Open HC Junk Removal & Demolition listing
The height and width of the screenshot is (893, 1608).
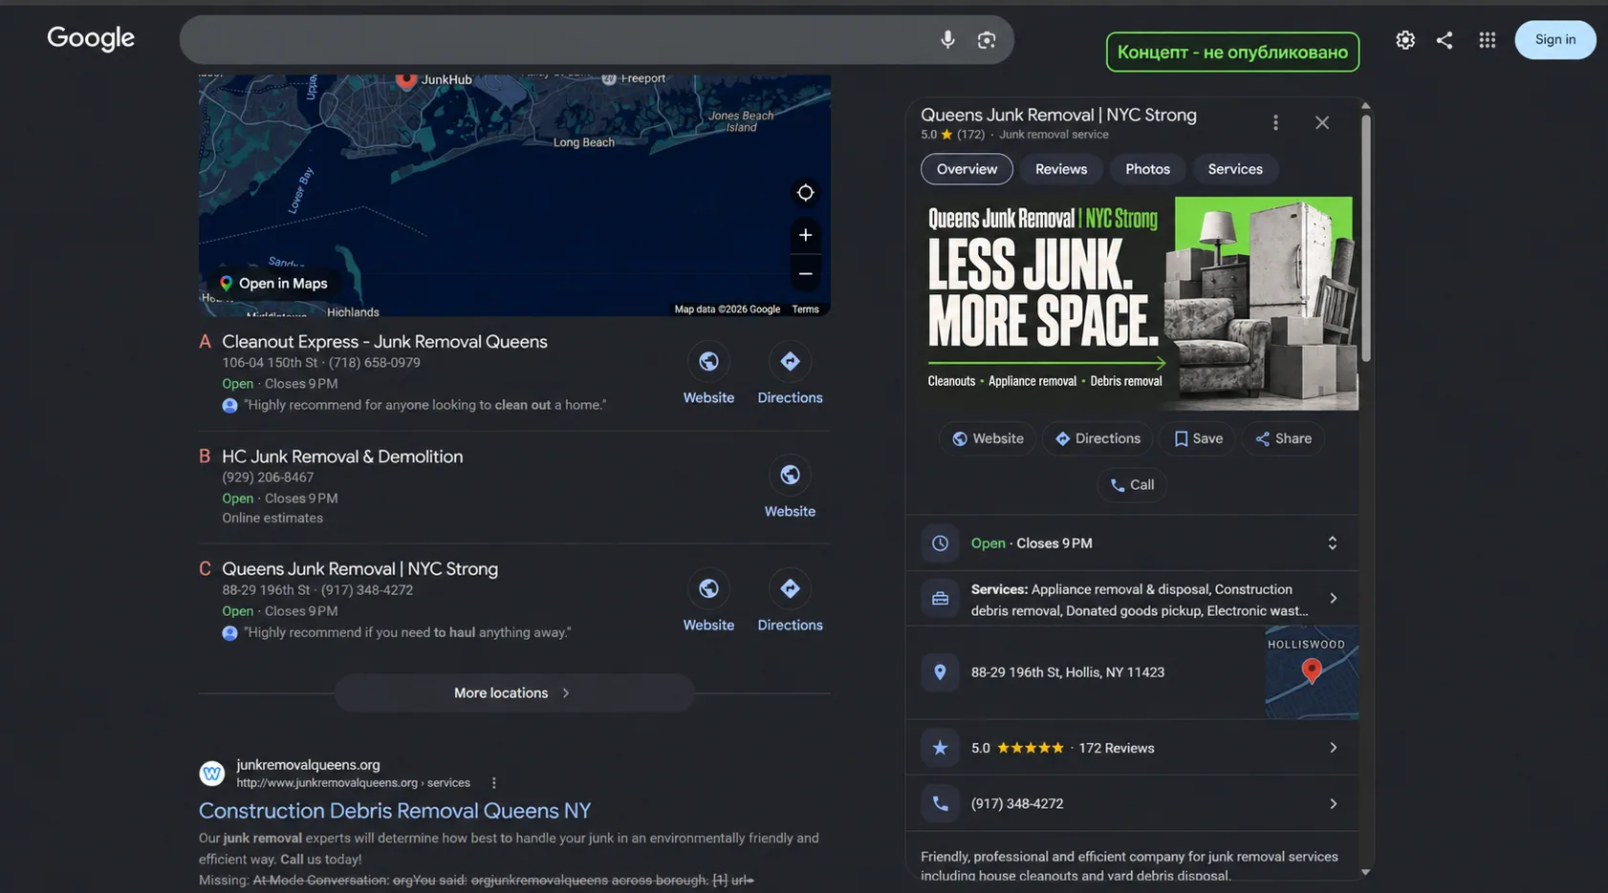[x=342, y=457]
